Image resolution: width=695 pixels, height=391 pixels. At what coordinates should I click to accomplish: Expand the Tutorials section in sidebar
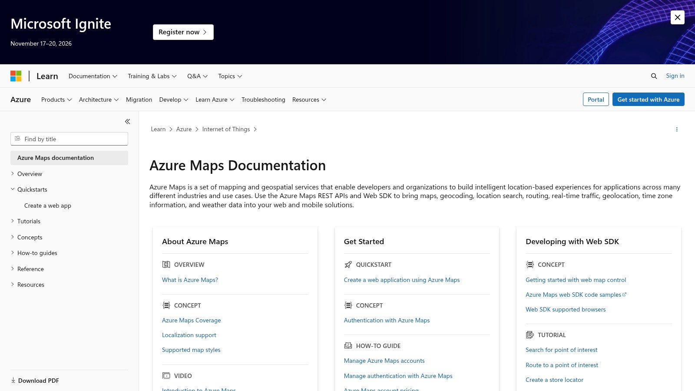pos(13,221)
